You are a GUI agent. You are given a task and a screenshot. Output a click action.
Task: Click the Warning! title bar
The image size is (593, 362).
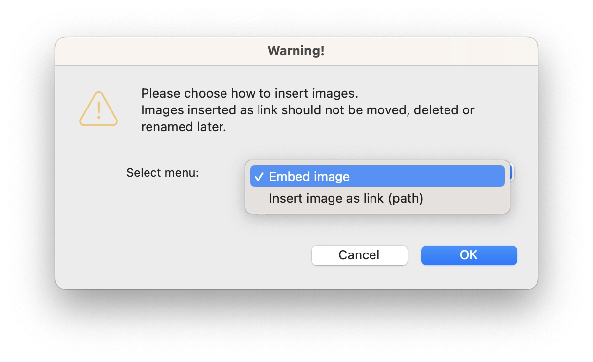(x=296, y=50)
